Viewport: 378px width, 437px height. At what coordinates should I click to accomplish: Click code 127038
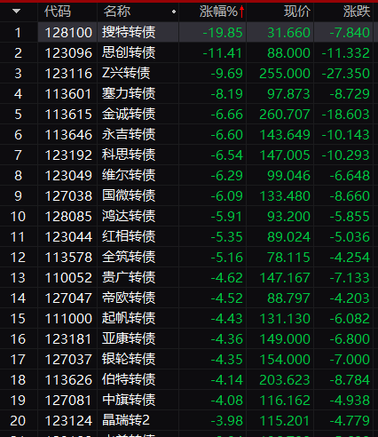click(68, 196)
